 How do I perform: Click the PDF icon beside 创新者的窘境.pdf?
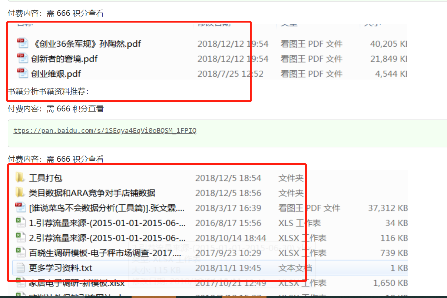tap(22, 58)
